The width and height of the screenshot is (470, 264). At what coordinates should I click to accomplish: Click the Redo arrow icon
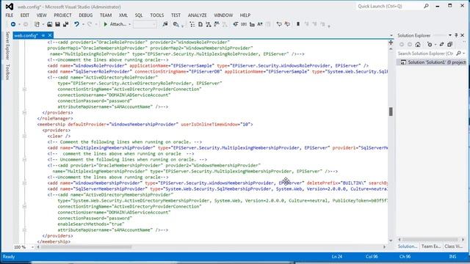tap(90, 24)
